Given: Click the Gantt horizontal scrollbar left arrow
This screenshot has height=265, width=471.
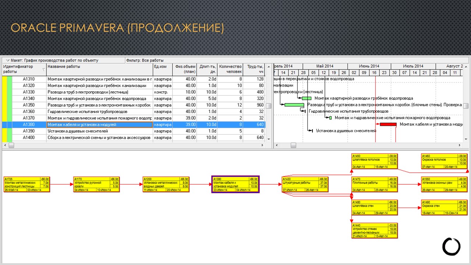Looking at the screenshot, I should (x=277, y=145).
